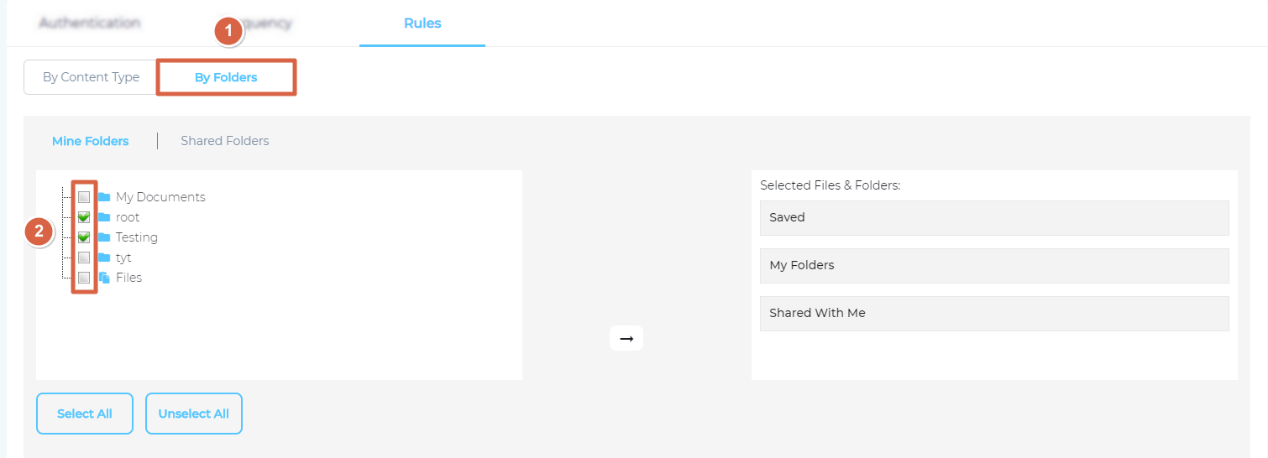Click the Testing folder icon
This screenshot has width=1268, height=458.
[104, 237]
